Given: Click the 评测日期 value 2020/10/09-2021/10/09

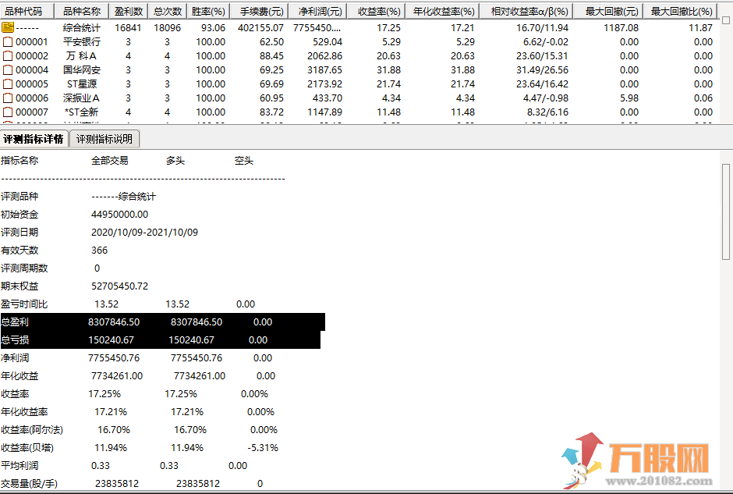Looking at the screenshot, I should [144, 233].
